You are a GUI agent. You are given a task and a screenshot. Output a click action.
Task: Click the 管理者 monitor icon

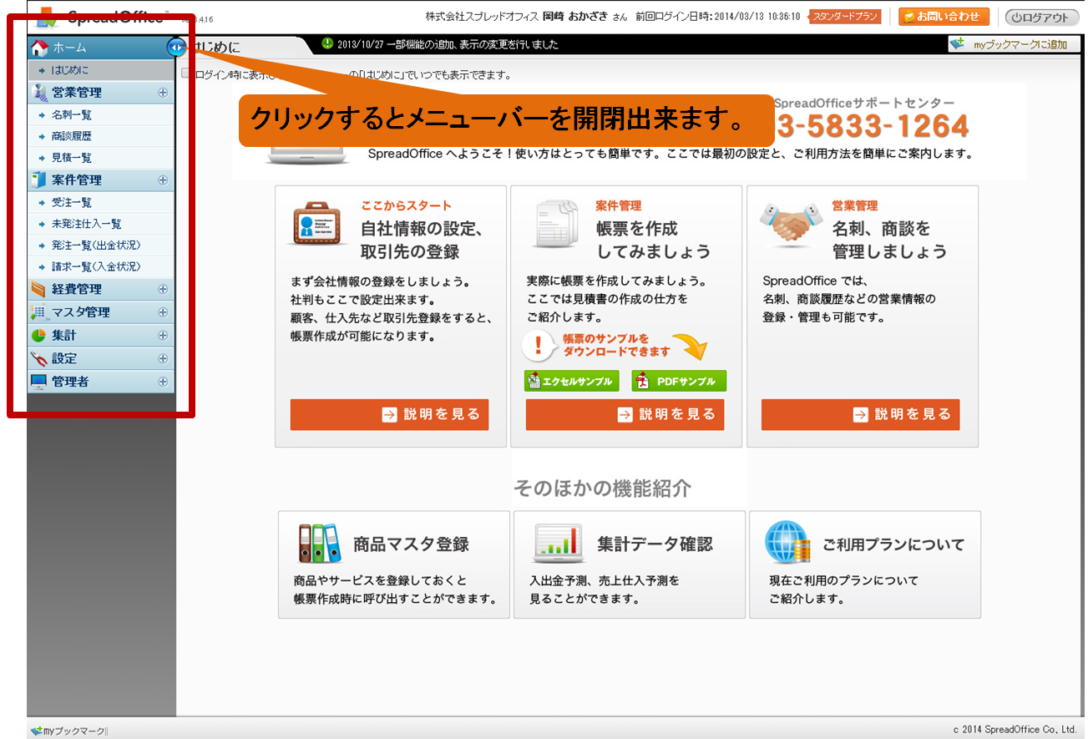pyautogui.click(x=38, y=382)
